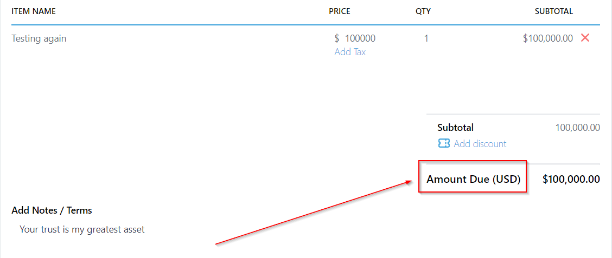The width and height of the screenshot is (612, 258).
Task: Click the quantity field showing 1
Action: click(426, 38)
